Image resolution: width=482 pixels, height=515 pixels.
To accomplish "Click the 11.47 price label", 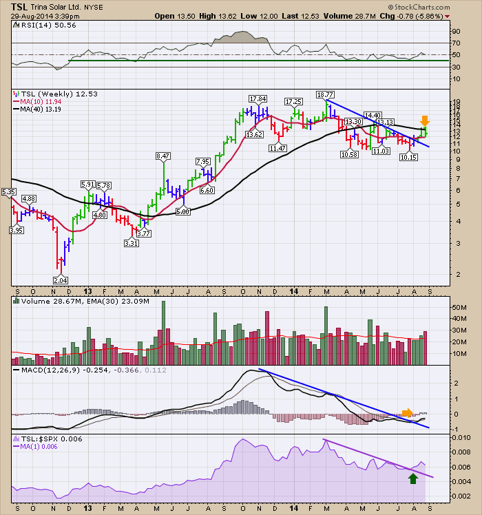I will pyautogui.click(x=278, y=149).
